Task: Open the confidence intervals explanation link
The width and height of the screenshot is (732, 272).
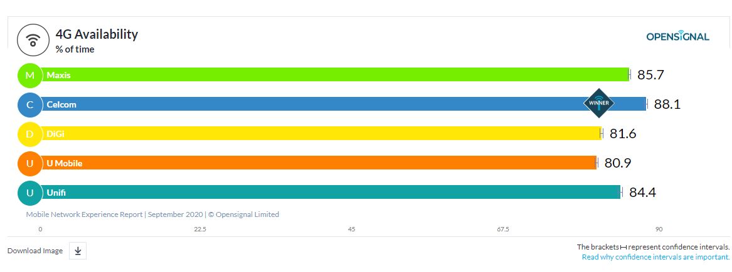Action: (x=655, y=257)
